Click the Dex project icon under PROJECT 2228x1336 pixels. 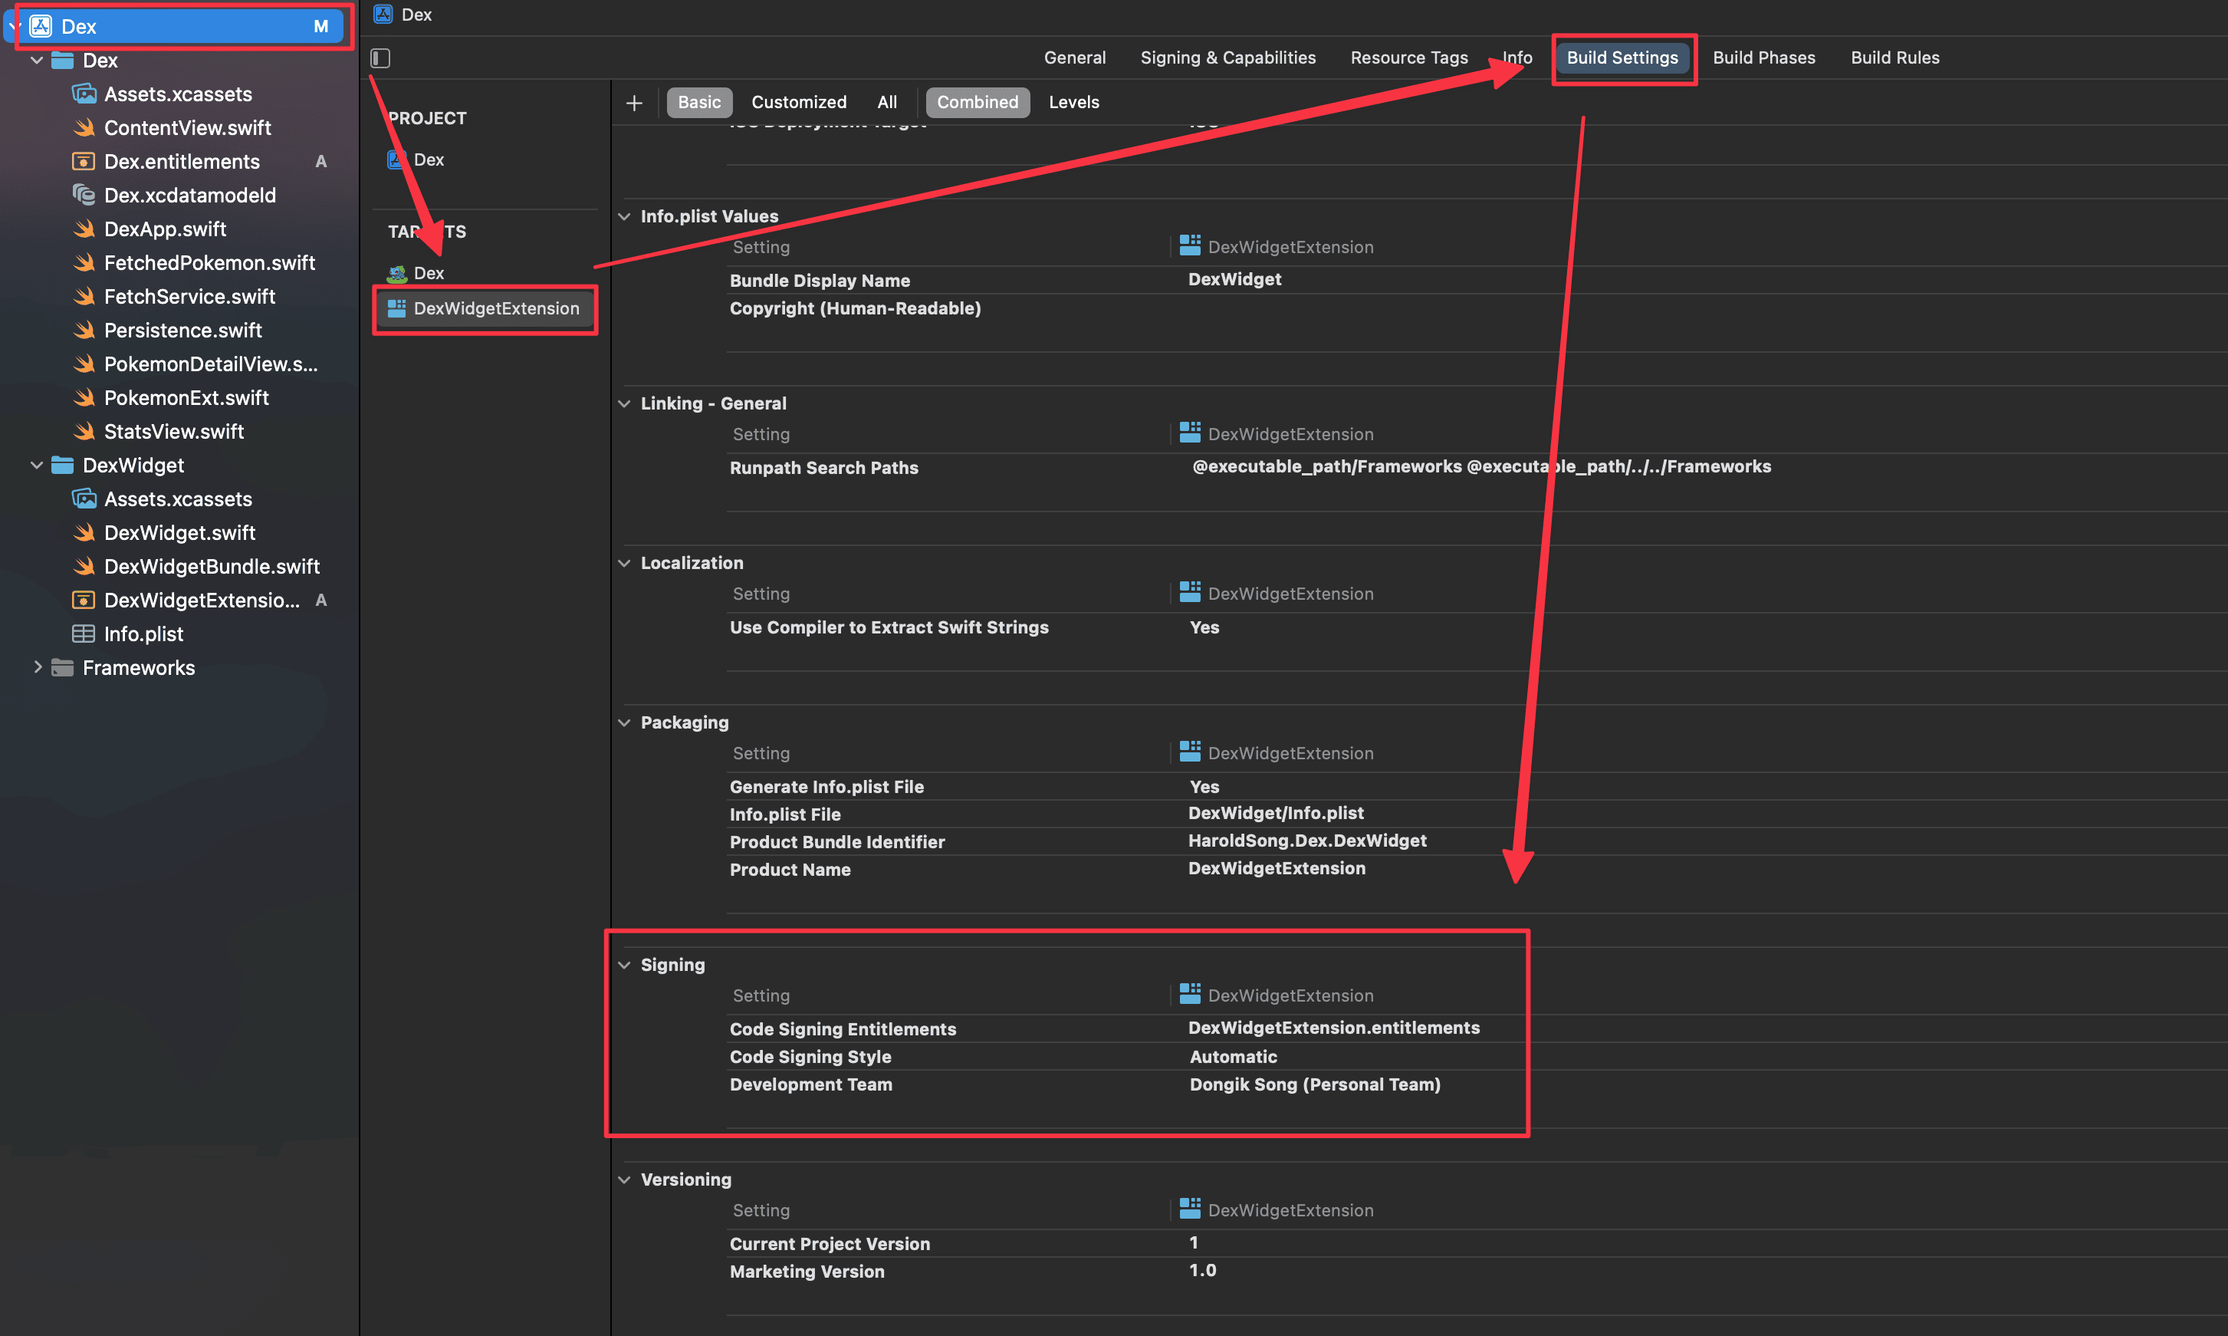pos(396,160)
